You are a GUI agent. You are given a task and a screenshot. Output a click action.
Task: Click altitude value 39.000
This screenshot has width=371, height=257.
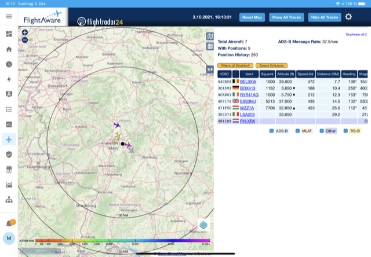[285, 82]
